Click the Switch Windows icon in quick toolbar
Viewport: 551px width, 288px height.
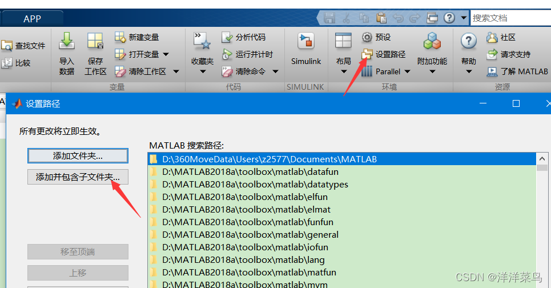click(432, 18)
